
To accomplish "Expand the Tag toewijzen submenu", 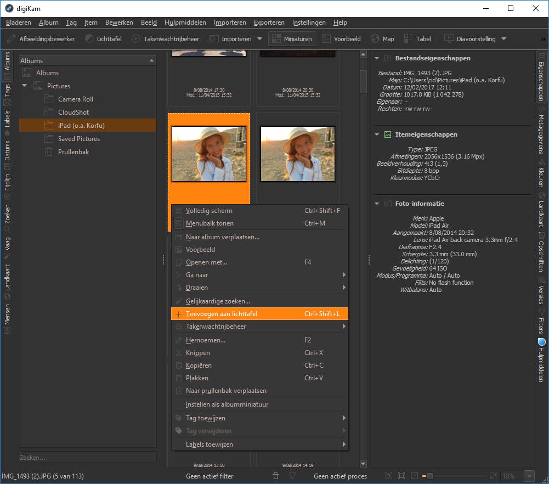I will (259, 418).
